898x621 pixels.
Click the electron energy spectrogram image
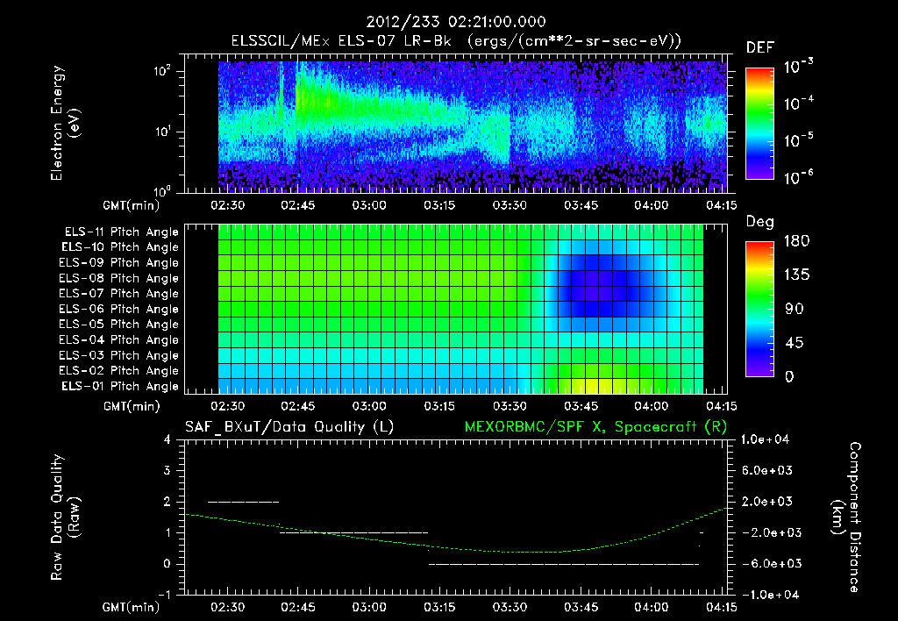pos(473,127)
